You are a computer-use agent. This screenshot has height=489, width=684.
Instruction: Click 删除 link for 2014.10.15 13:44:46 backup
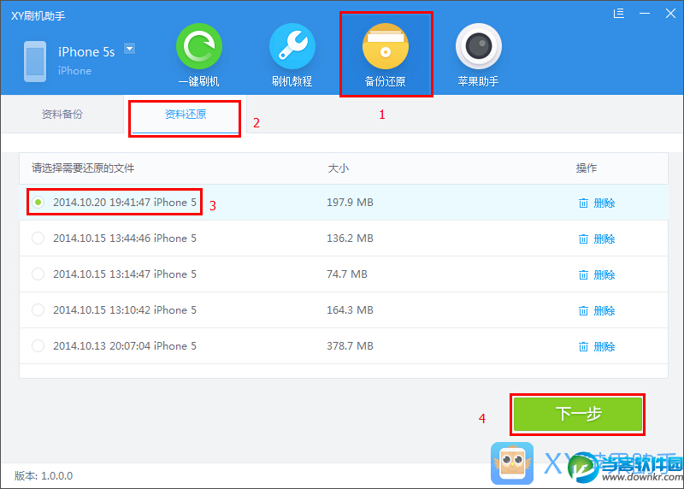point(604,239)
